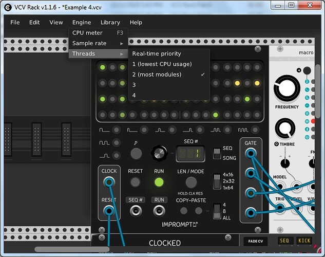Select the last gate mode button in top row
Image resolution: width=325 pixels, height=257 pixels.
click(255, 130)
